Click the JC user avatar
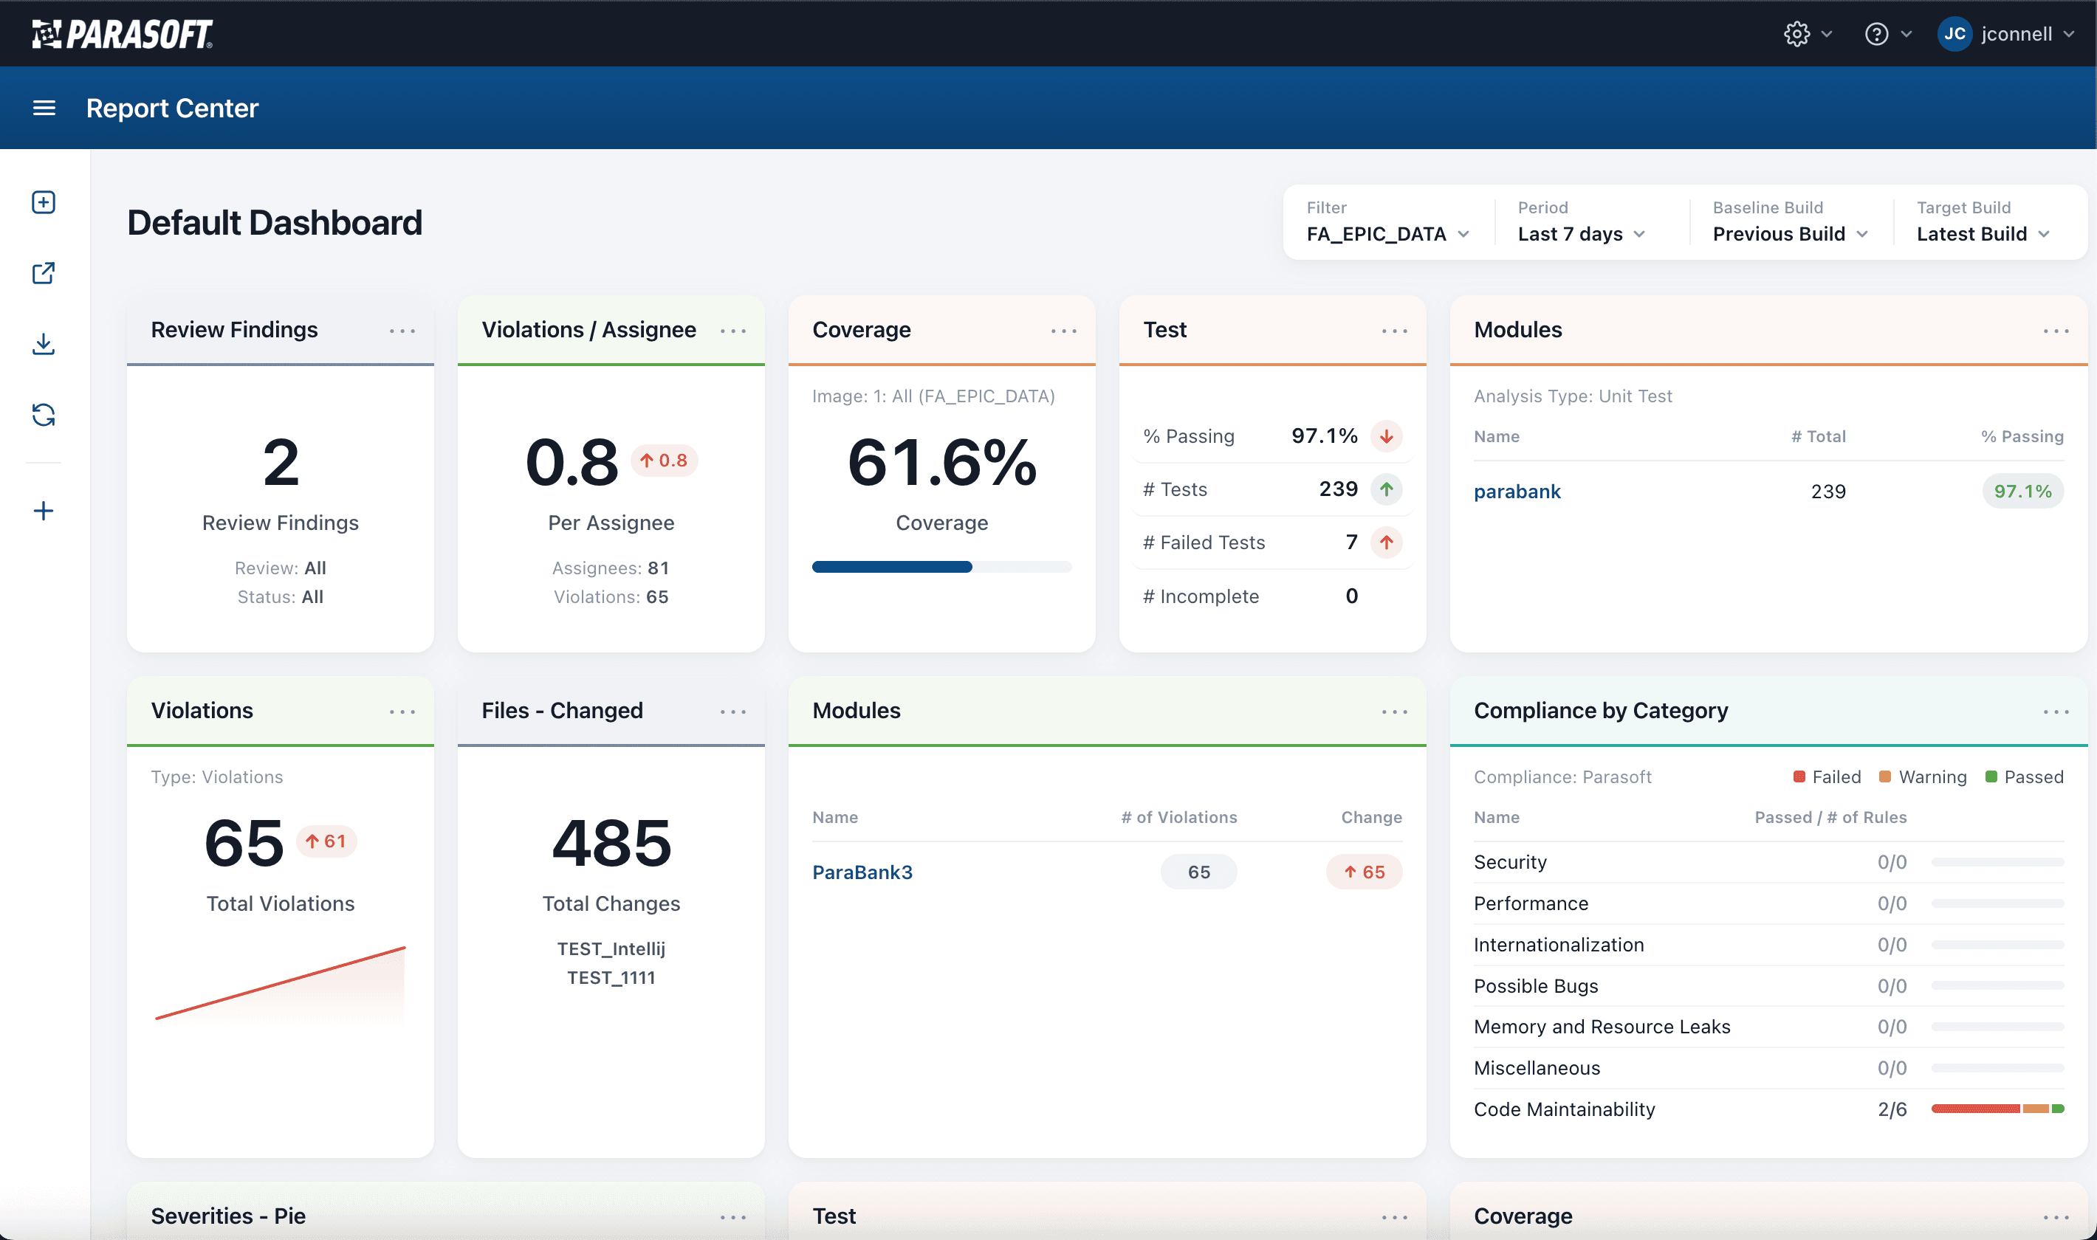Viewport: 2097px width, 1240px height. tap(1954, 33)
